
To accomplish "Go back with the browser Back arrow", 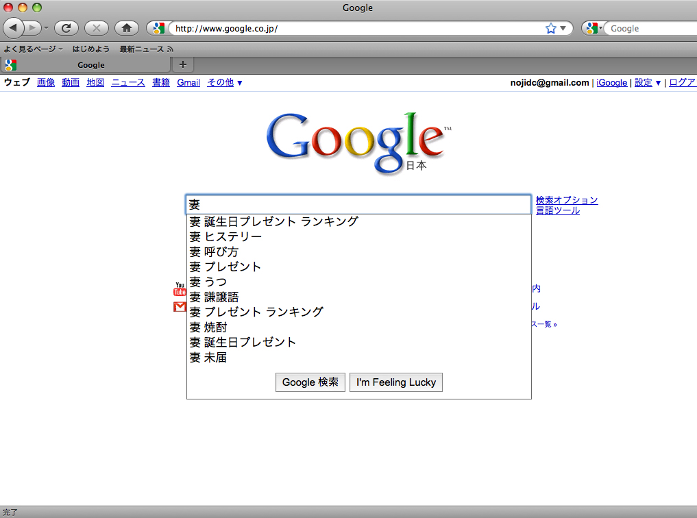I will tap(13, 28).
